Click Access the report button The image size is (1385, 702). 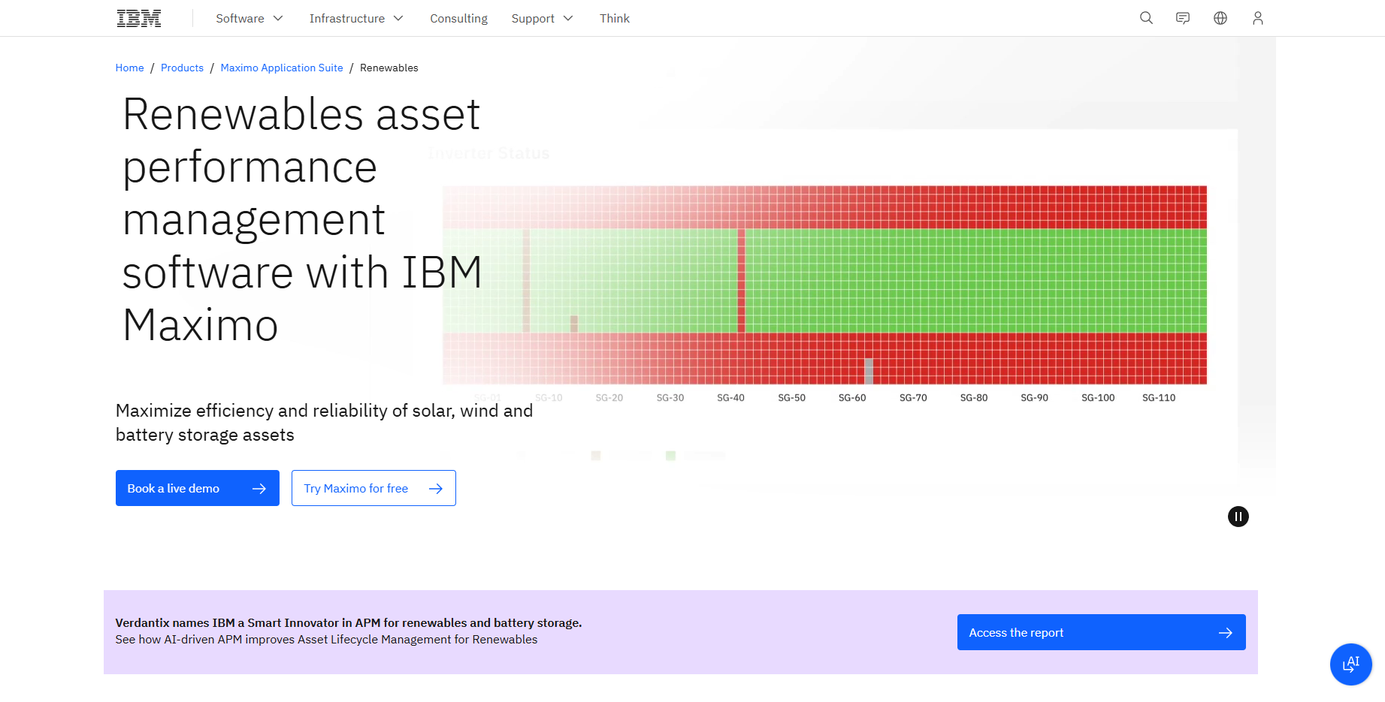pyautogui.click(x=1102, y=632)
